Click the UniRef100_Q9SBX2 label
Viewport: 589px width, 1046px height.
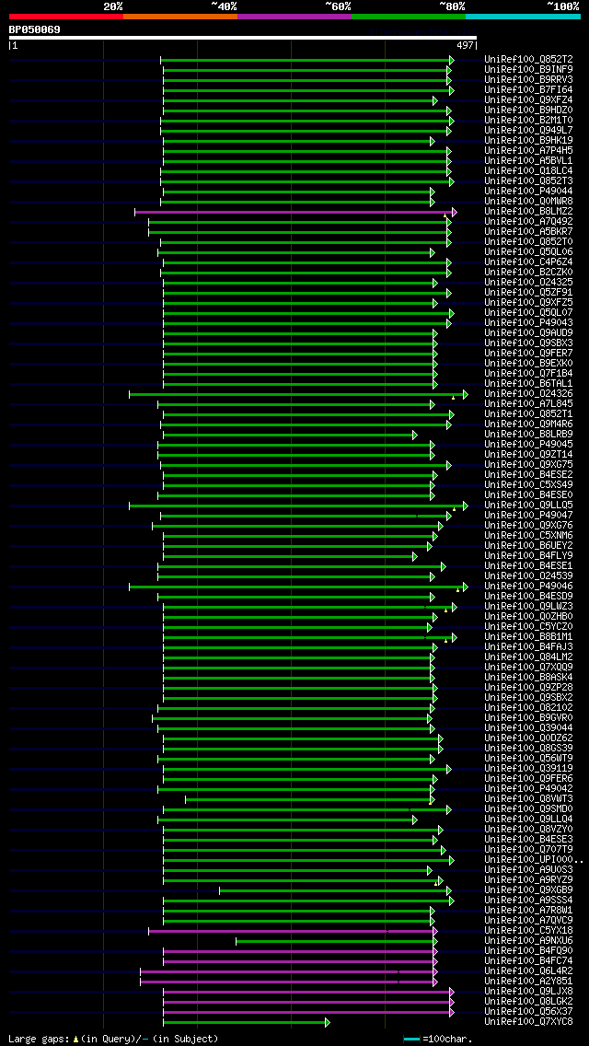pos(528,699)
